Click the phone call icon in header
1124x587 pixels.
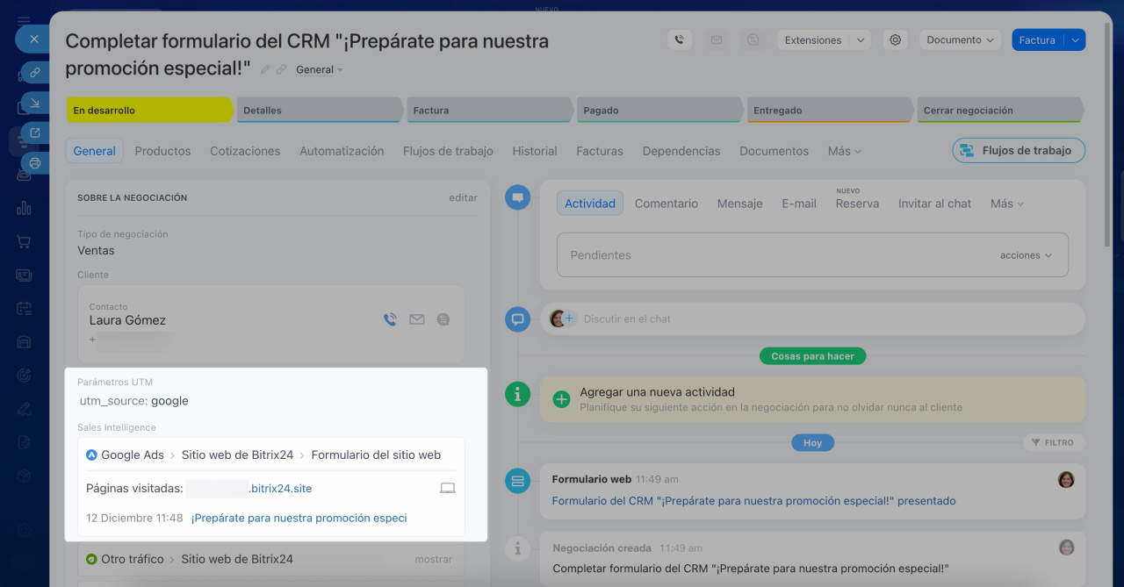(679, 40)
